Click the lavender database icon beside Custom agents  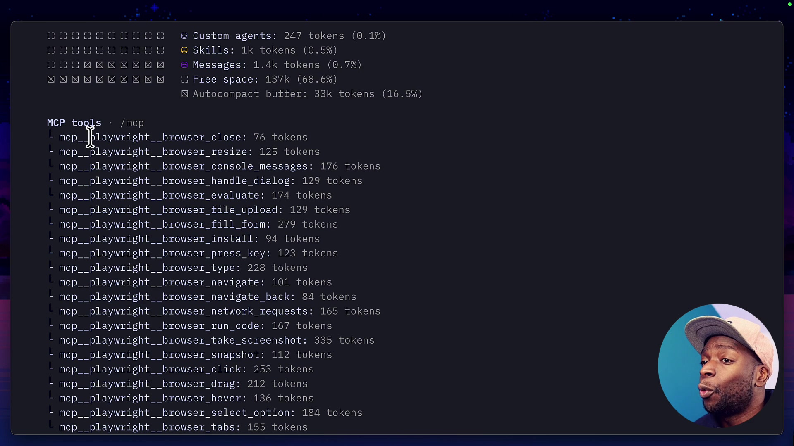tap(184, 36)
